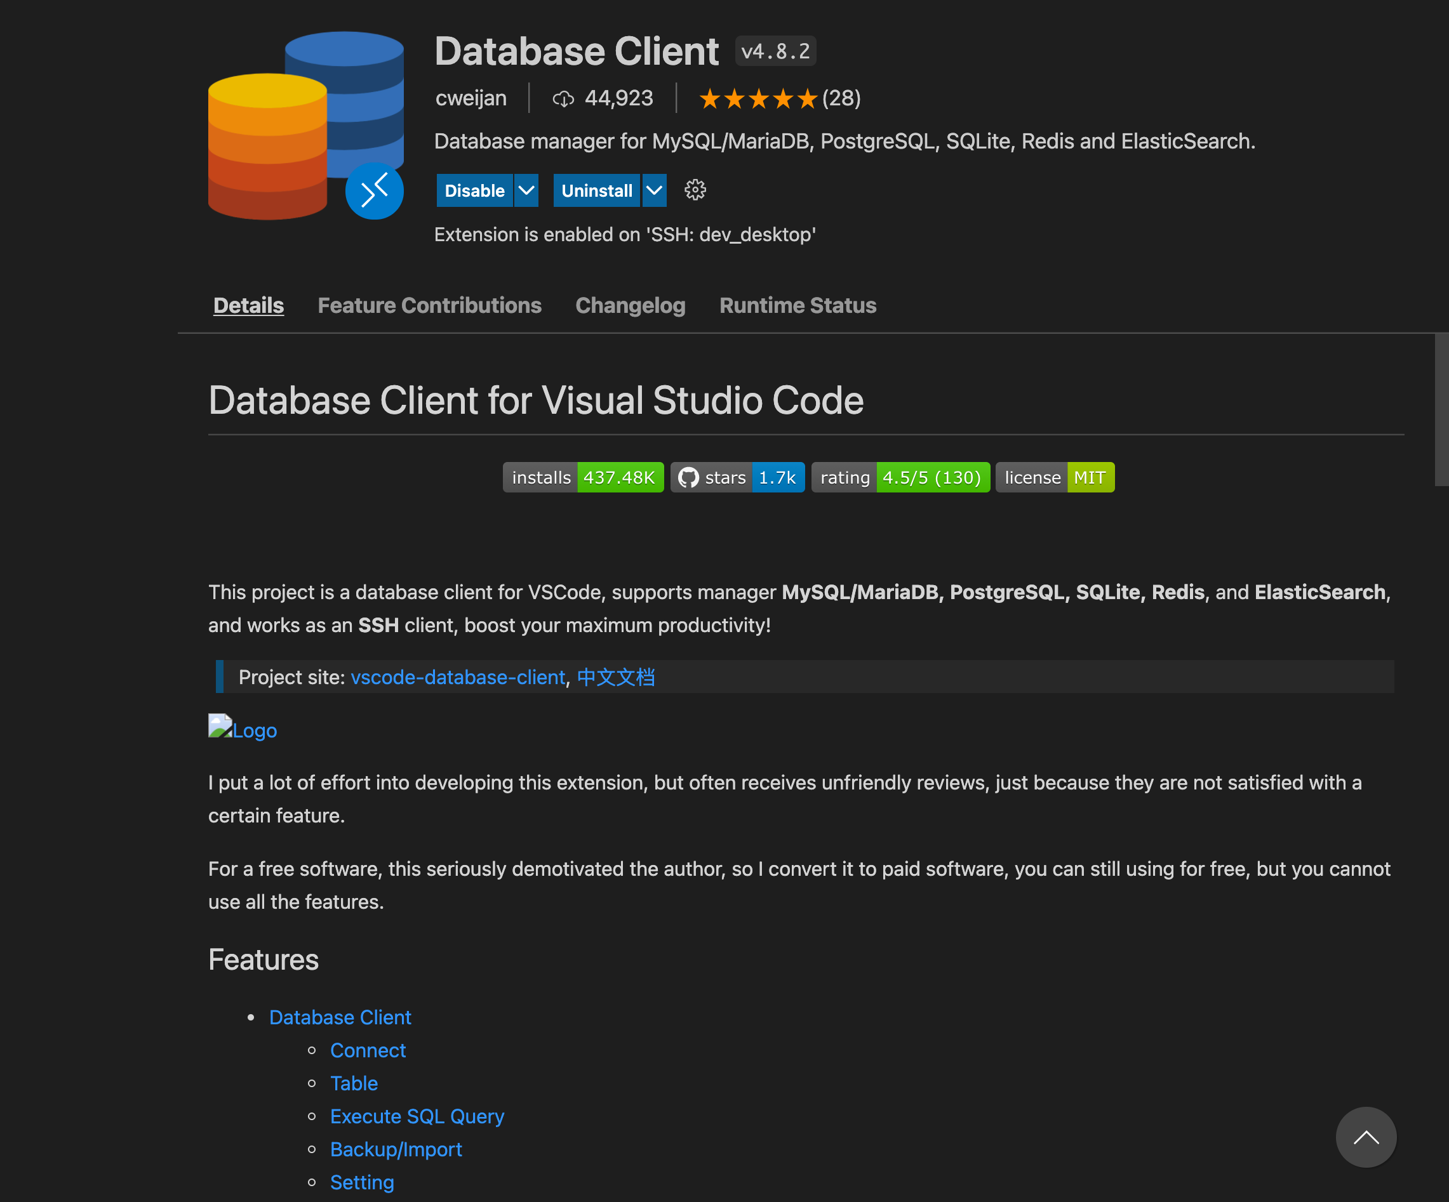The image size is (1449, 1202).
Task: Click the GitHub stars 1.7k badge
Action: pos(738,477)
